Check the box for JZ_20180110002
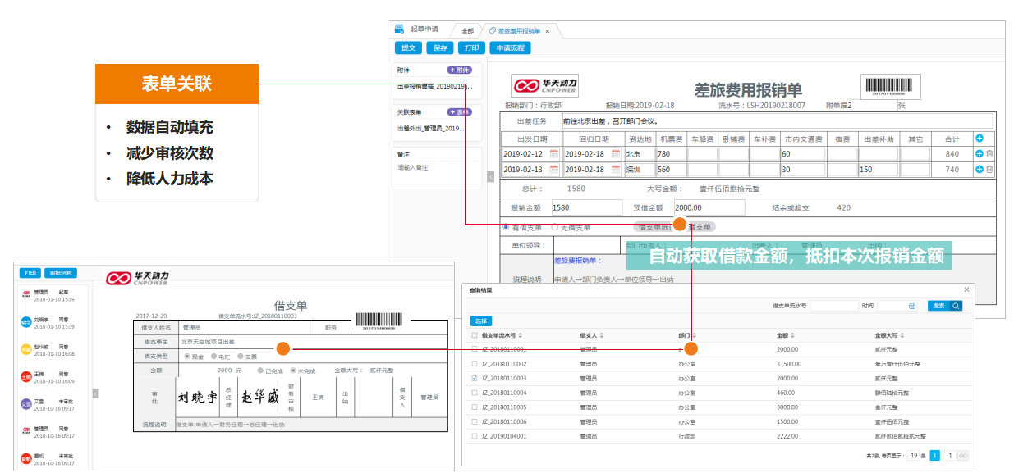The height and width of the screenshot is (473, 1014). (x=475, y=364)
